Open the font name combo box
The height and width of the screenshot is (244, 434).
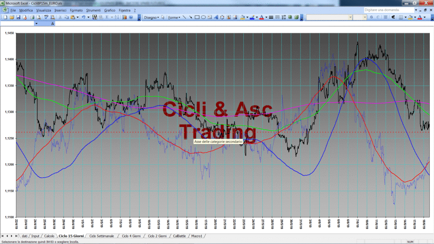coord(329,17)
